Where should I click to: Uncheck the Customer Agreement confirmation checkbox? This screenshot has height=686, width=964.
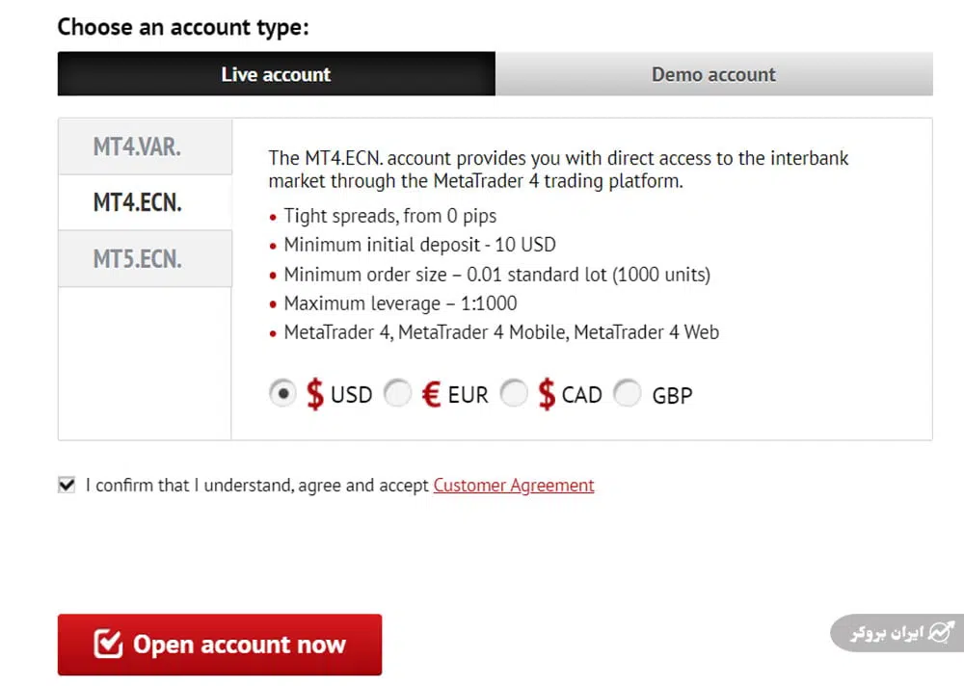67,485
